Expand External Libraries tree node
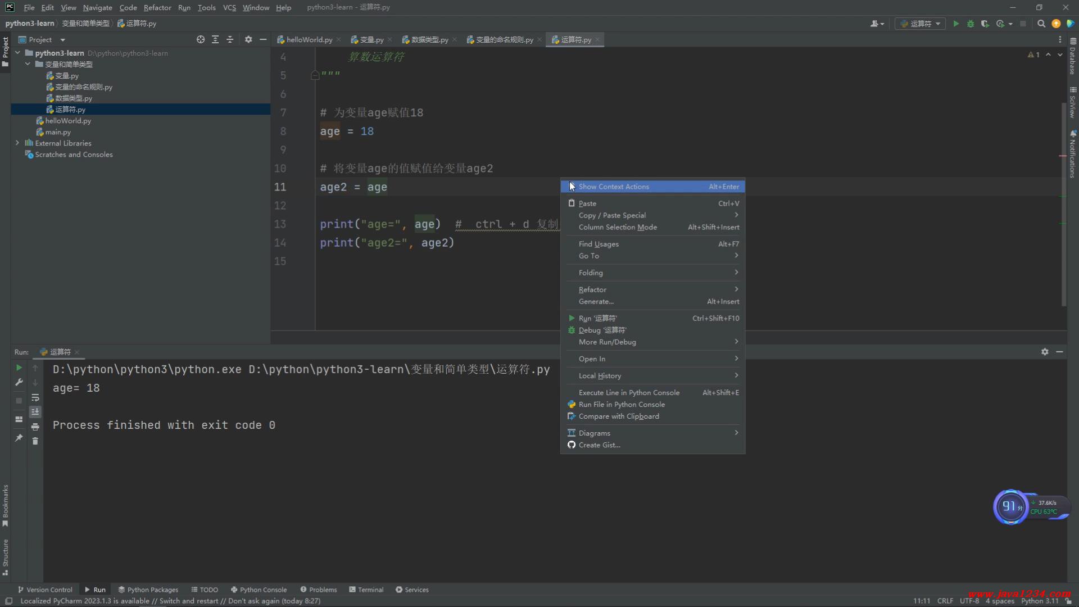Screen dimensions: 1079x607 17,143
